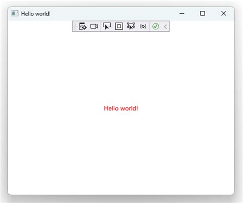This screenshot has width=243, height=203.
Task: Open the Live Visual Tree icon
Action: (83, 26)
